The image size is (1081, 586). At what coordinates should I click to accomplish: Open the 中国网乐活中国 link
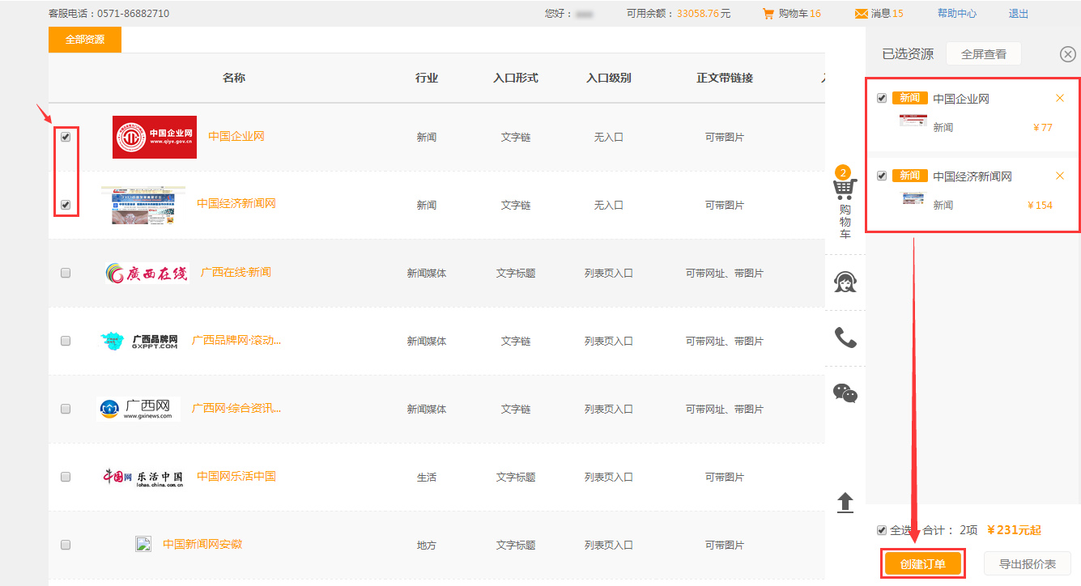[x=236, y=476]
